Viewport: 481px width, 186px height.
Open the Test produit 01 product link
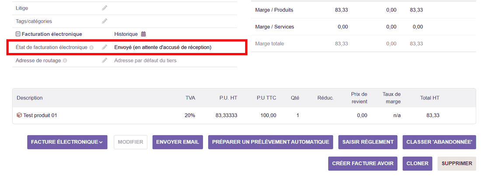tap(40, 116)
